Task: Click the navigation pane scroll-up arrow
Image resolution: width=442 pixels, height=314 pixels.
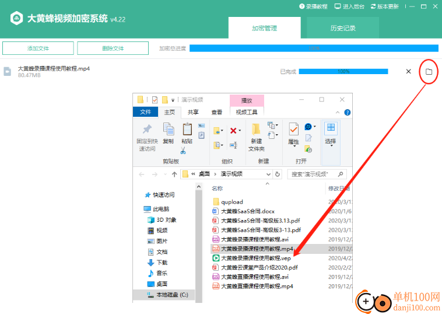Action: 199,187
